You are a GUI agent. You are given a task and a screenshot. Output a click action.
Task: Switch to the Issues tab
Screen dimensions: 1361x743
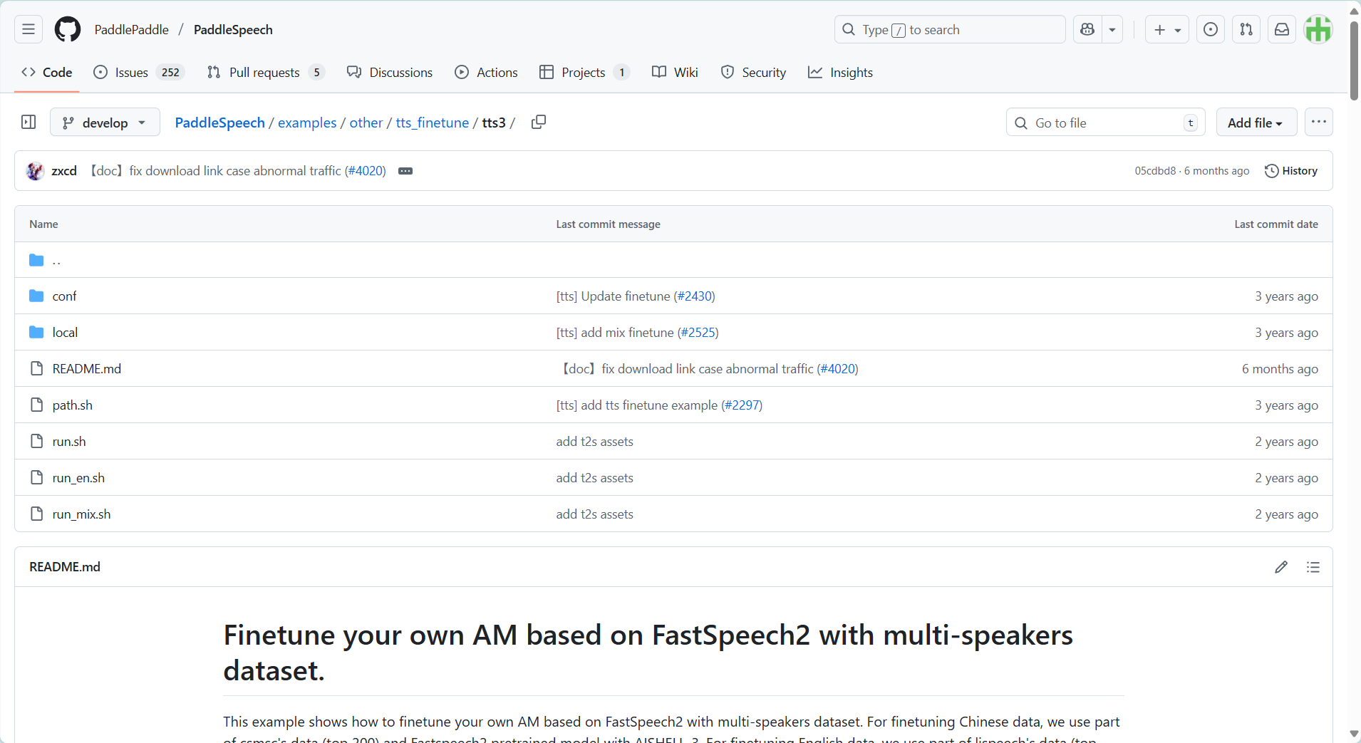(140, 72)
